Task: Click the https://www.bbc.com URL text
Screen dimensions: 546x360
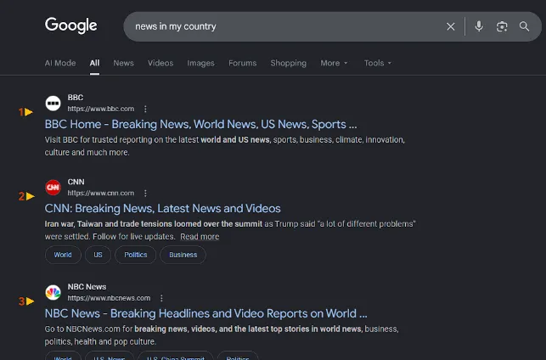Action: tap(101, 109)
